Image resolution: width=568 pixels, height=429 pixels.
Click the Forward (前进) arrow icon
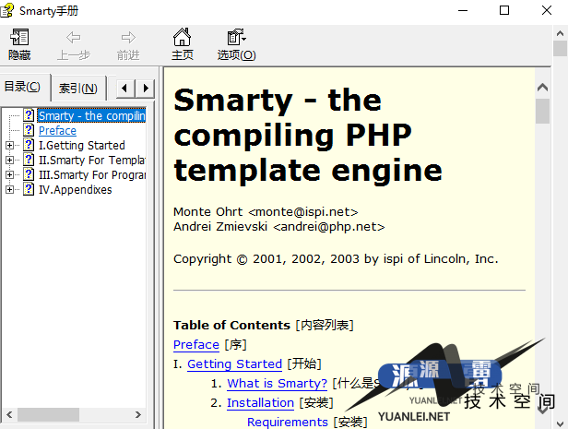pos(128,37)
